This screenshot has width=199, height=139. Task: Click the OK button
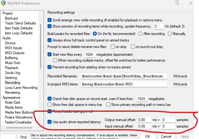coord(147,136)
